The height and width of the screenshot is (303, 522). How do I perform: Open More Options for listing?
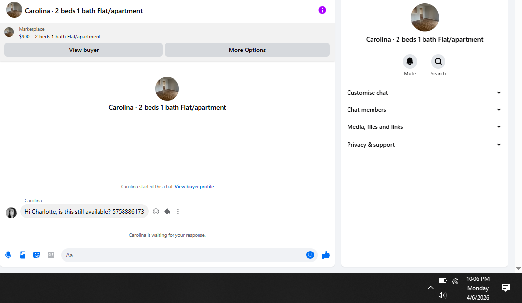pos(248,50)
